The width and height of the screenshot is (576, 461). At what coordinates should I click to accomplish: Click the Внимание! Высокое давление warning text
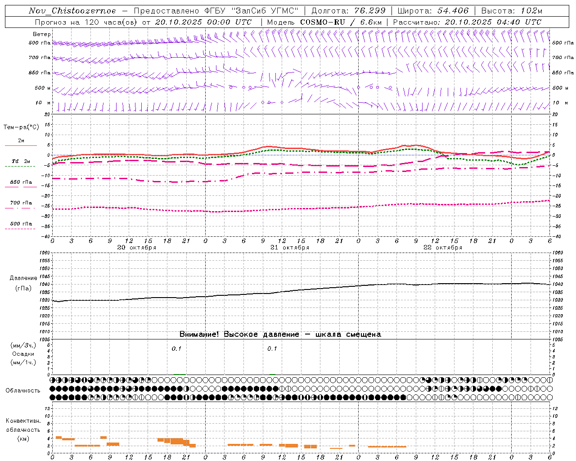coord(280,334)
